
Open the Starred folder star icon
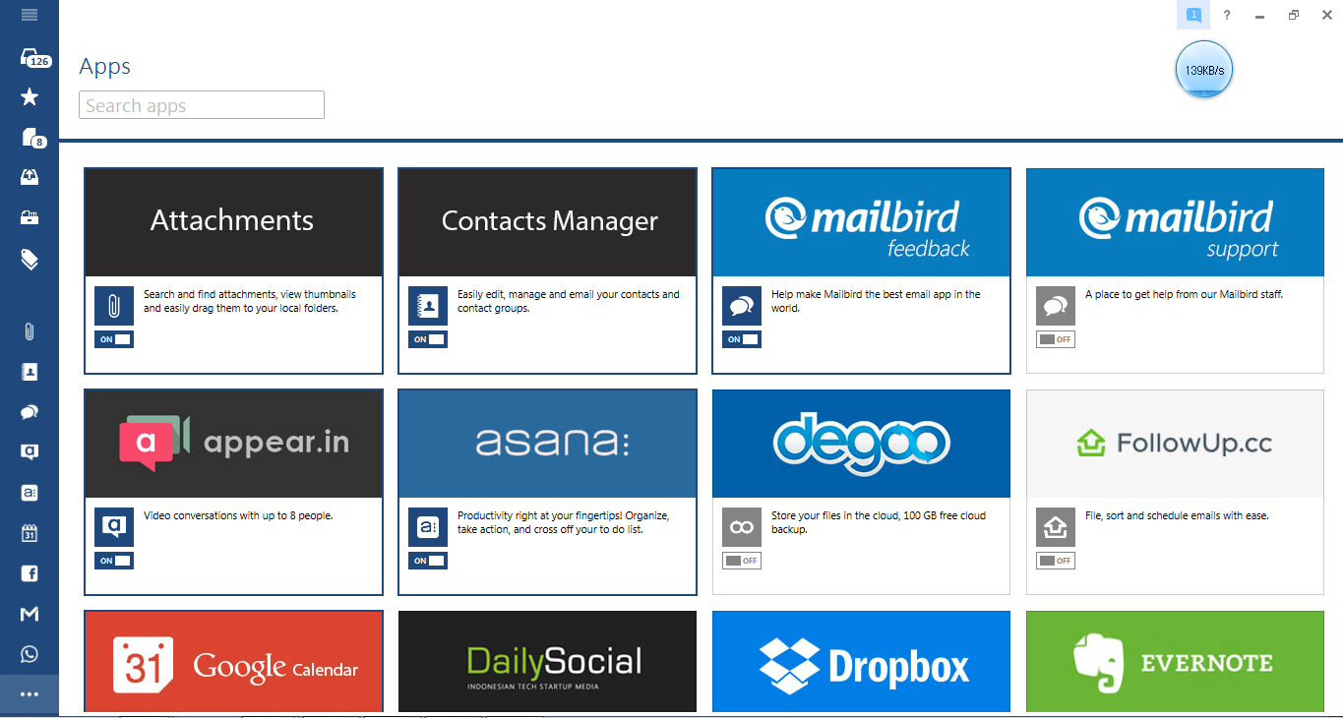[x=30, y=96]
